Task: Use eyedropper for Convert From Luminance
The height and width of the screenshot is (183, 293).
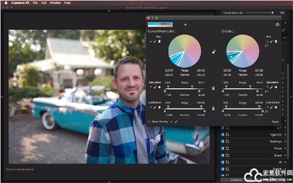Action: [155, 108]
